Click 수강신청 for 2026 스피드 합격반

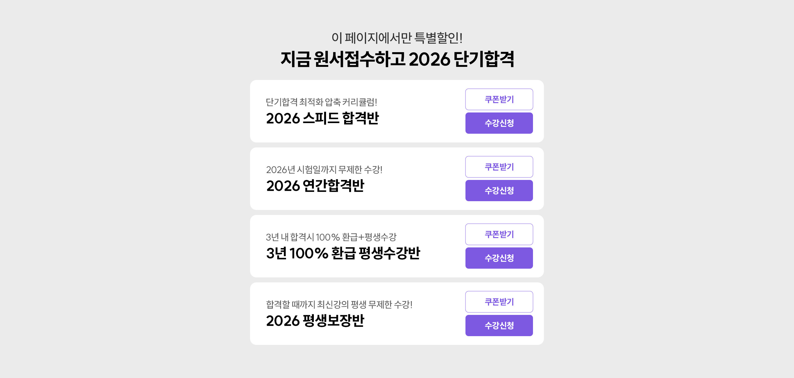point(499,123)
